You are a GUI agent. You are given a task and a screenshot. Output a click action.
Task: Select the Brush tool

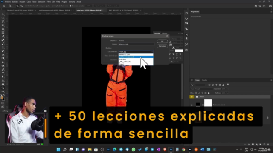[x=3, y=43]
